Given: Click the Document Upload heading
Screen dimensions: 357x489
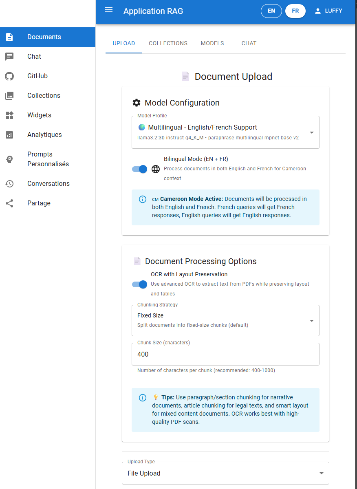Looking at the screenshot, I should coord(234,77).
